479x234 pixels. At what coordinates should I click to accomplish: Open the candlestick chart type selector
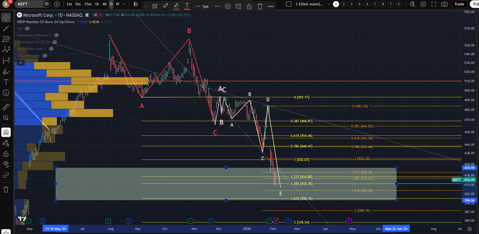(136, 4)
